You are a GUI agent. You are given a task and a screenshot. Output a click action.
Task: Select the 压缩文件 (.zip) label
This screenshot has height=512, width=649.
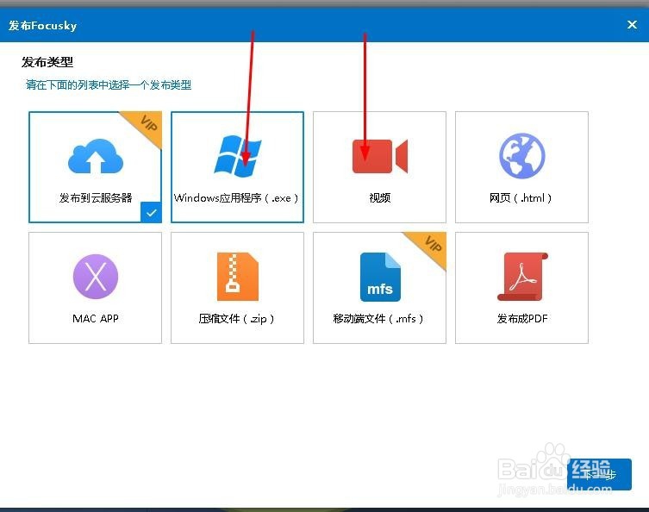click(x=237, y=318)
